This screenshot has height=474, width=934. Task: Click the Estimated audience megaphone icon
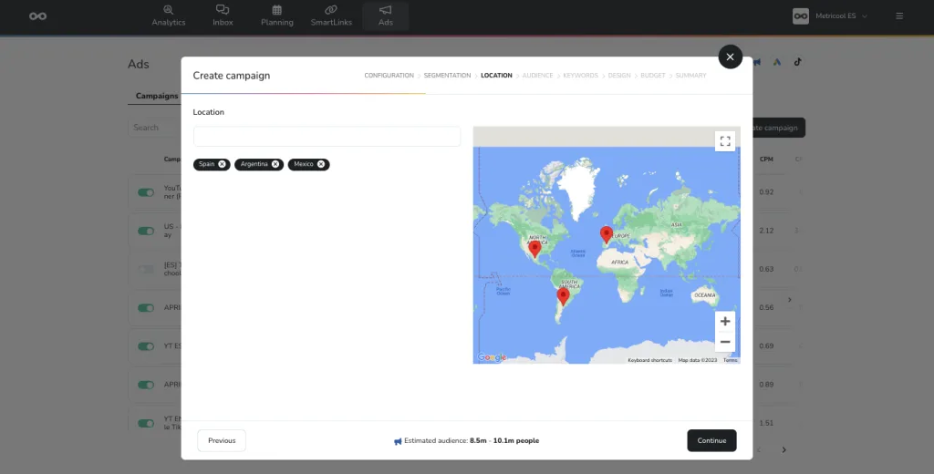click(x=398, y=441)
